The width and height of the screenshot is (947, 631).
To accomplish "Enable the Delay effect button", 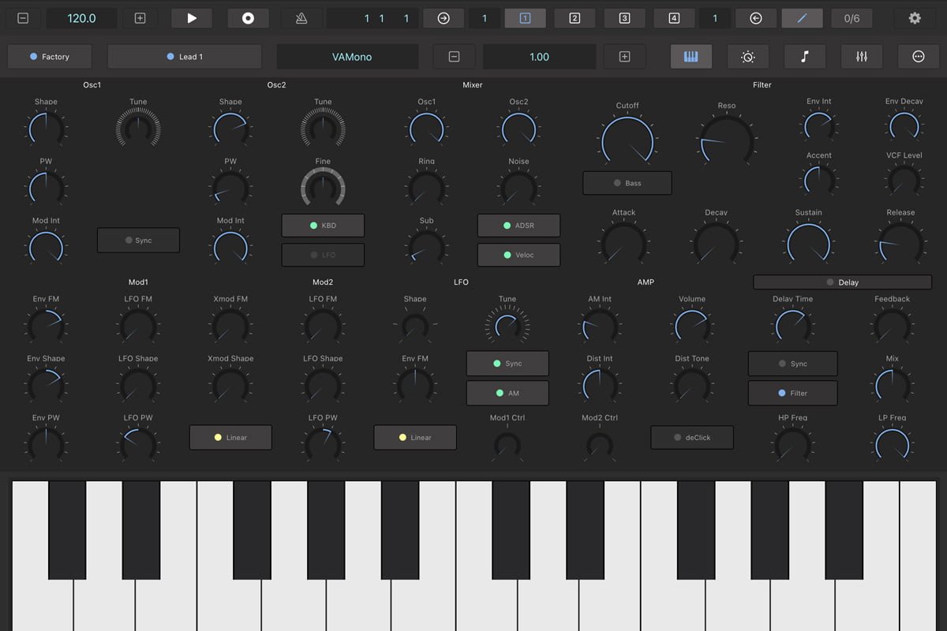I will (x=842, y=282).
